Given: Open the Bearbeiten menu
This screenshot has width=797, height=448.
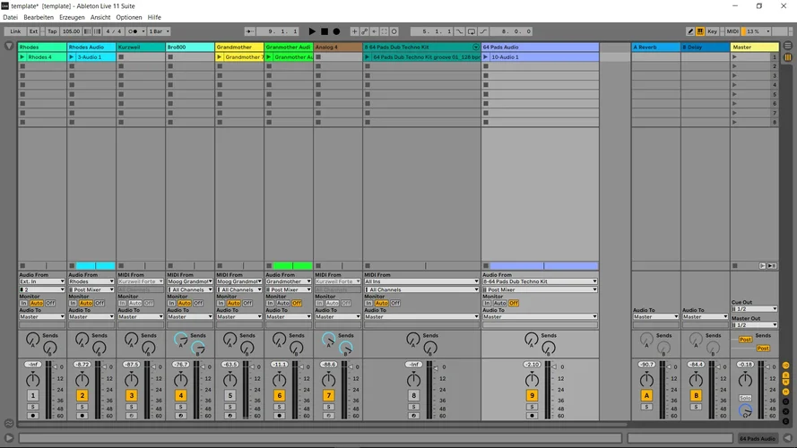Looking at the screenshot, I should [39, 17].
